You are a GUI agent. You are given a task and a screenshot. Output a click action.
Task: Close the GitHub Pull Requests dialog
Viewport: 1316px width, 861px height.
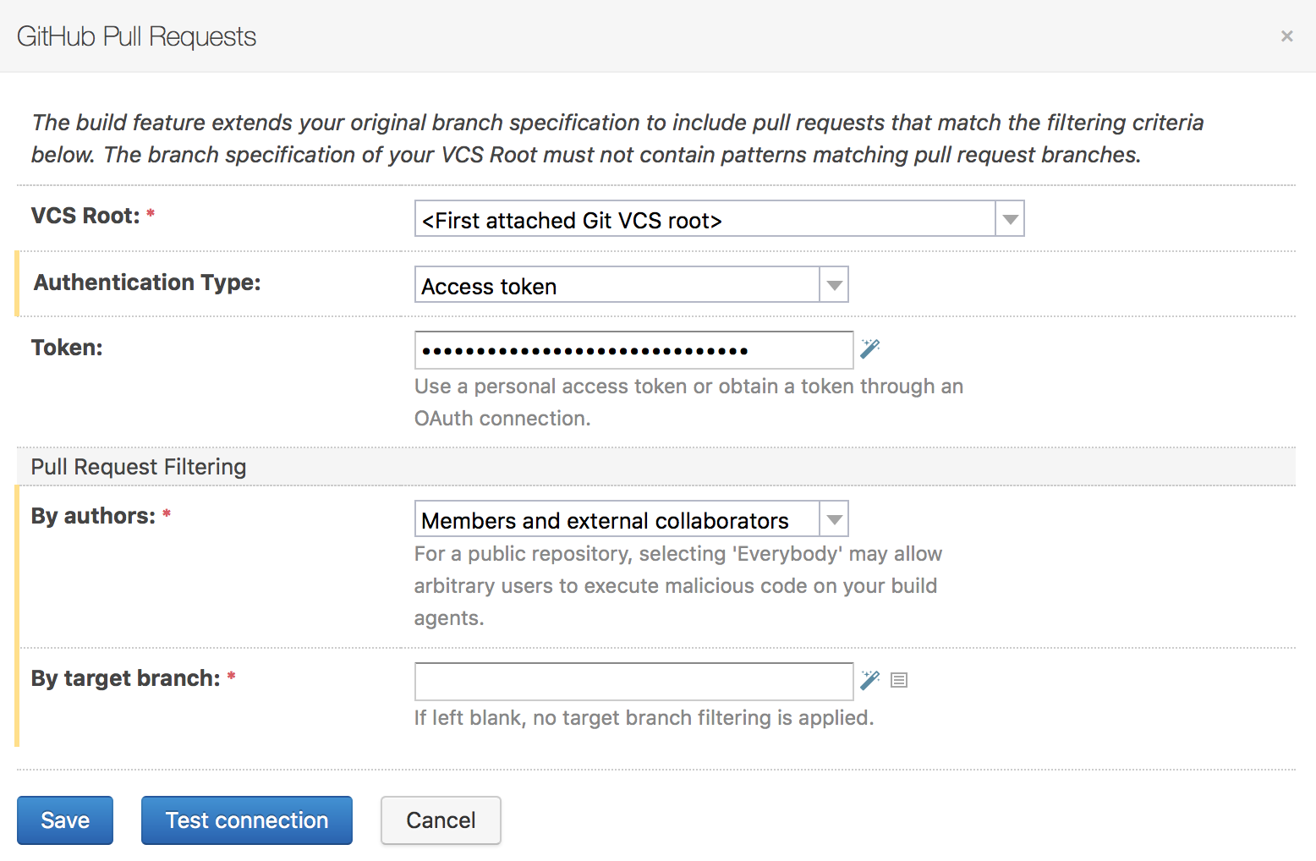click(1286, 36)
